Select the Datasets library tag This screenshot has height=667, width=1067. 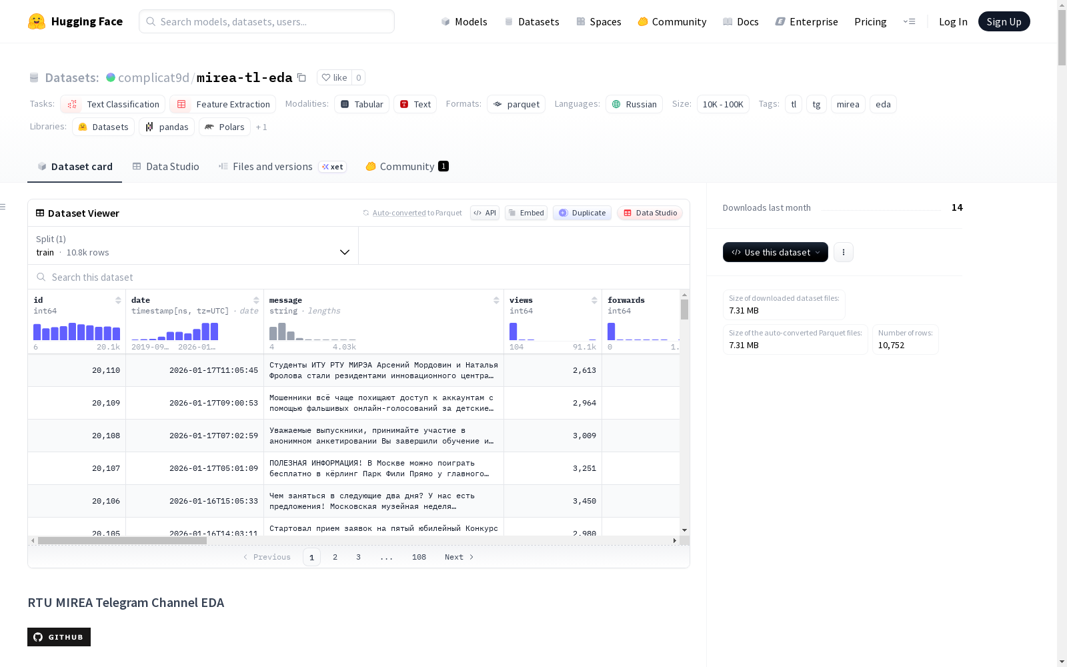point(103,127)
